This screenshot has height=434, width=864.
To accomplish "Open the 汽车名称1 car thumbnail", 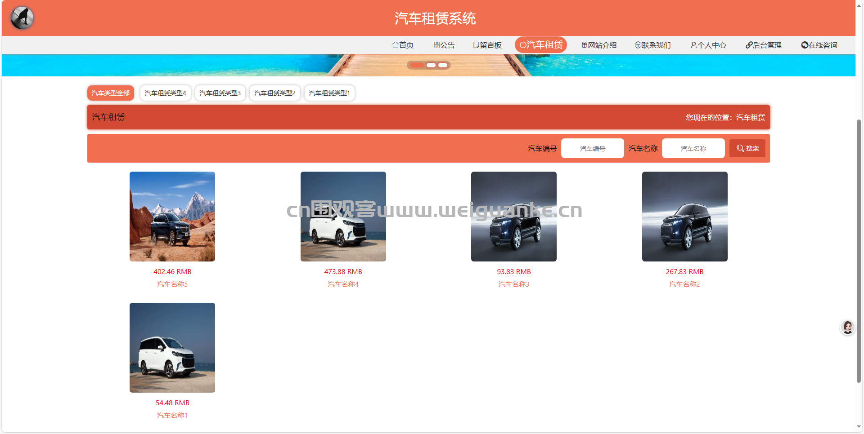I will pyautogui.click(x=172, y=348).
